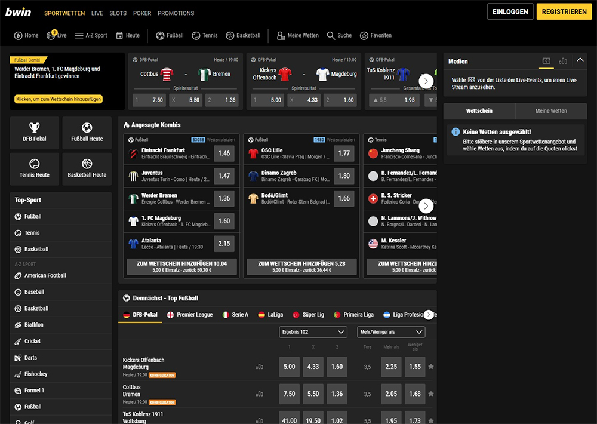This screenshot has height=424, width=597.
Task: Switch to the Wettschein tab
Action: click(479, 111)
